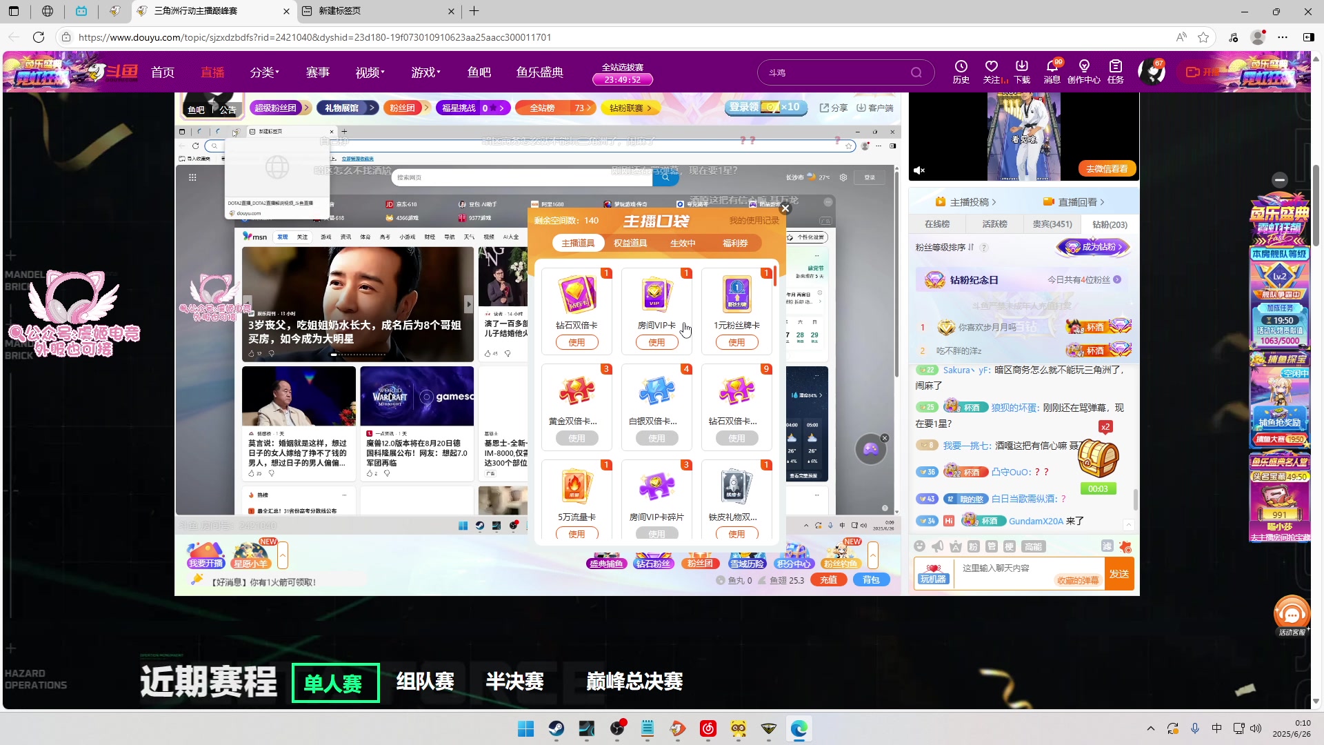Open the Windows Start menu
The height and width of the screenshot is (745, 1324).
click(x=525, y=728)
